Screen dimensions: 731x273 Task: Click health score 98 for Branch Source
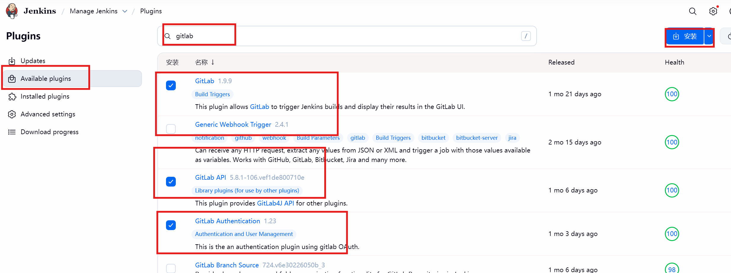[672, 269]
